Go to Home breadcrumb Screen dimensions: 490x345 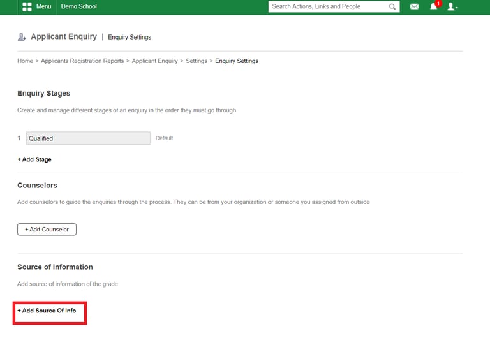pos(25,61)
